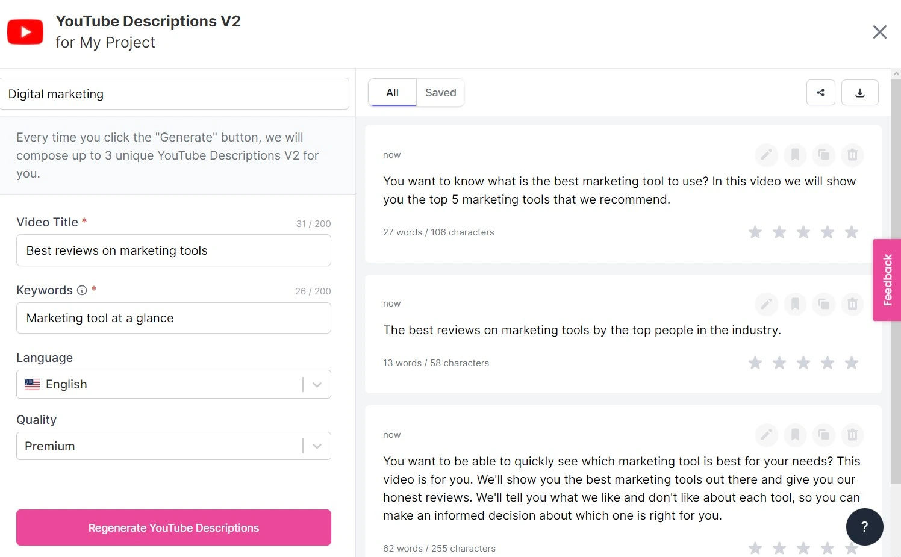Copy the top 5 marketing tools description
The image size is (901, 557).
pyautogui.click(x=823, y=155)
